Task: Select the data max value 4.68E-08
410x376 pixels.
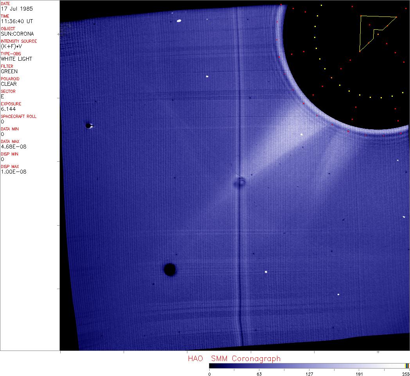Action: coord(13,146)
